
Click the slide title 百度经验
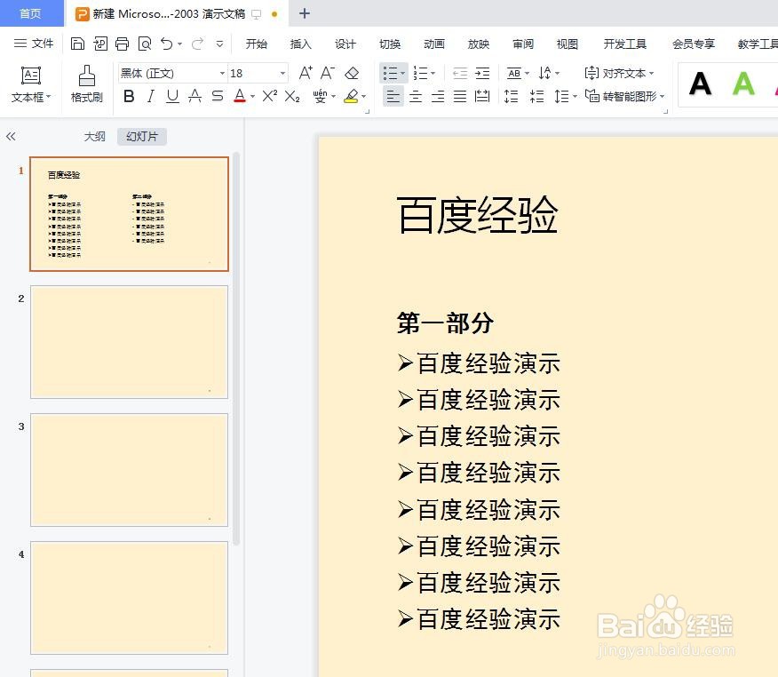[478, 215]
